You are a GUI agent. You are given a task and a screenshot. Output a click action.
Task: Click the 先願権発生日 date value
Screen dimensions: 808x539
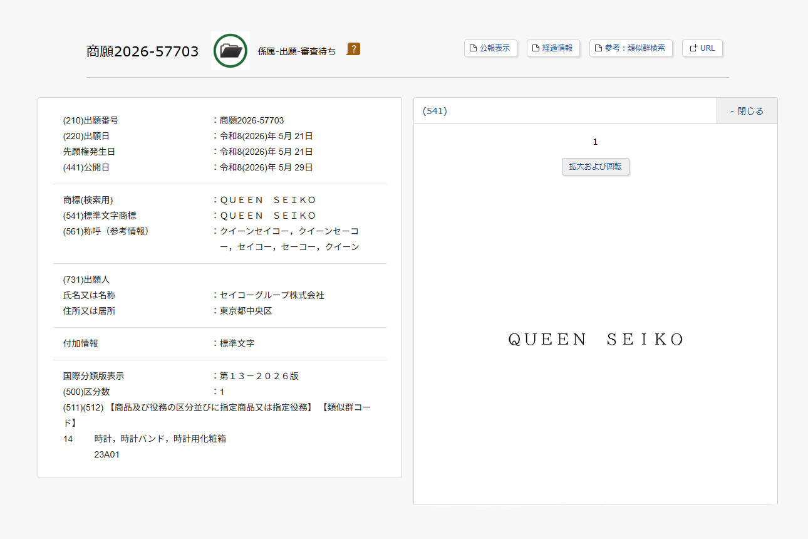(x=266, y=152)
